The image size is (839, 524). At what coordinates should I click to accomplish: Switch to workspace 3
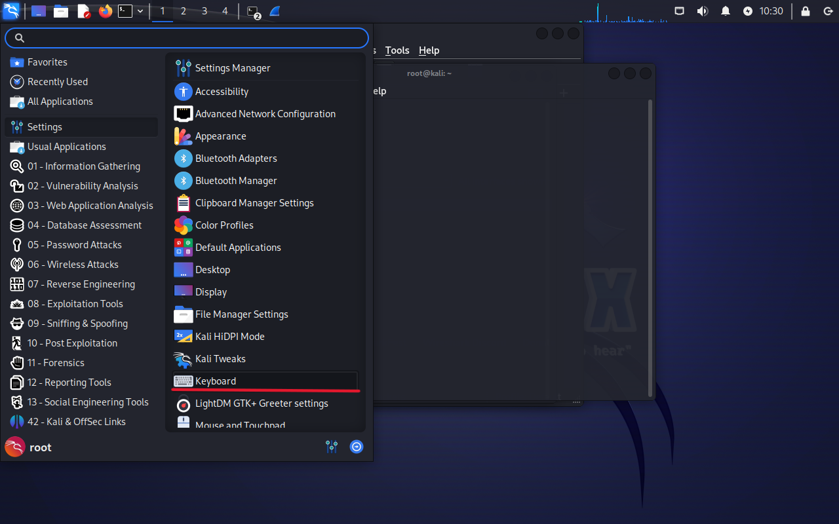(205, 11)
